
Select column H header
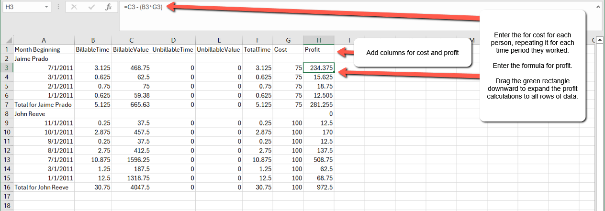tap(318, 40)
